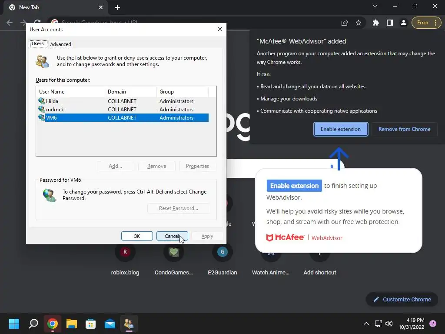
Task: Click Enable extension in Chrome popup
Action: point(341,129)
